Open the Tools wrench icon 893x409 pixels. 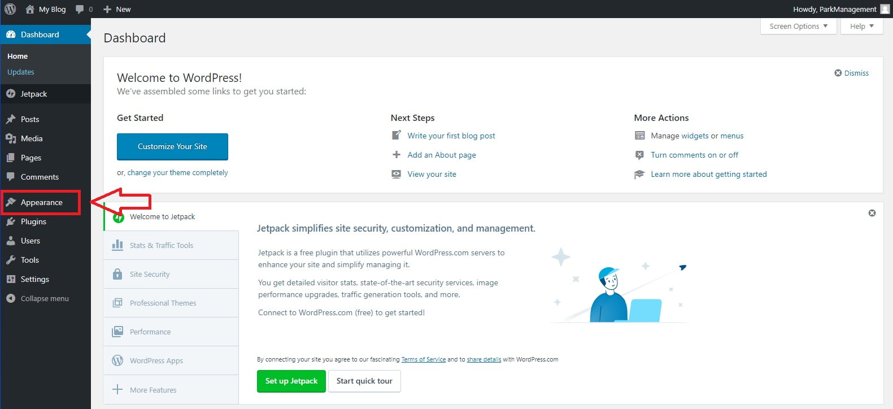[x=11, y=260]
